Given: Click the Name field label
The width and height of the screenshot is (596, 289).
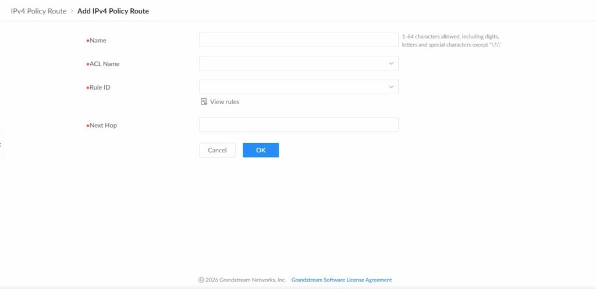Looking at the screenshot, I should tap(98, 40).
